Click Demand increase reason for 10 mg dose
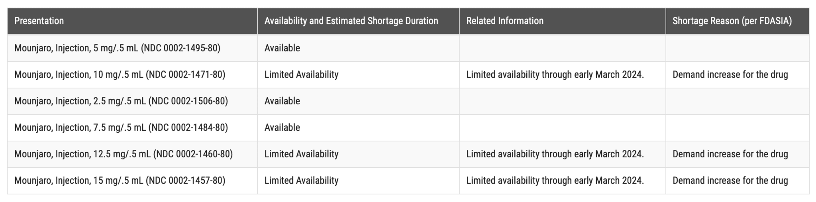 730,75
